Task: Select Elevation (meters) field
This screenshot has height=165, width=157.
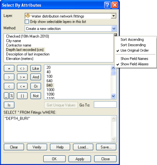Action: pos(20,59)
